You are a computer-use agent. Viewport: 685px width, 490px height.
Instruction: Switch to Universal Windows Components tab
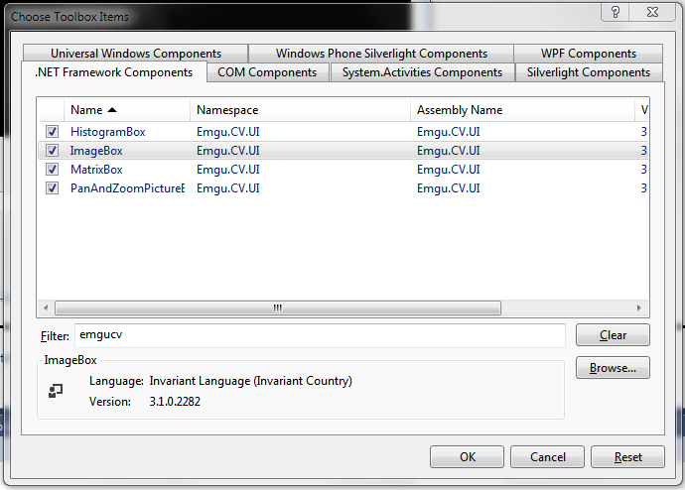tap(136, 54)
